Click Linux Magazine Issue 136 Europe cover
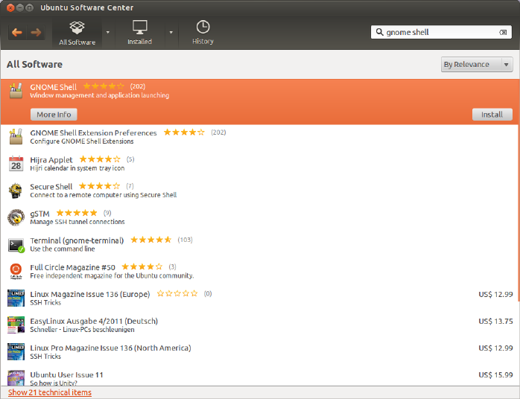 point(16,298)
